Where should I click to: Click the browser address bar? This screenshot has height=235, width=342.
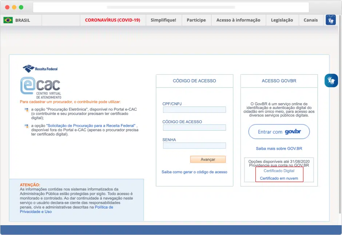(171, 7)
